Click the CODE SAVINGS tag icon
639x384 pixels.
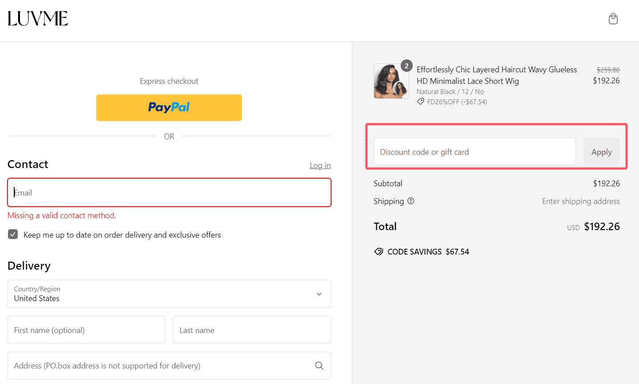coord(379,252)
